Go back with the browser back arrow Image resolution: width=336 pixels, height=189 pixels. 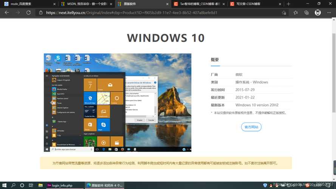point(7,12)
